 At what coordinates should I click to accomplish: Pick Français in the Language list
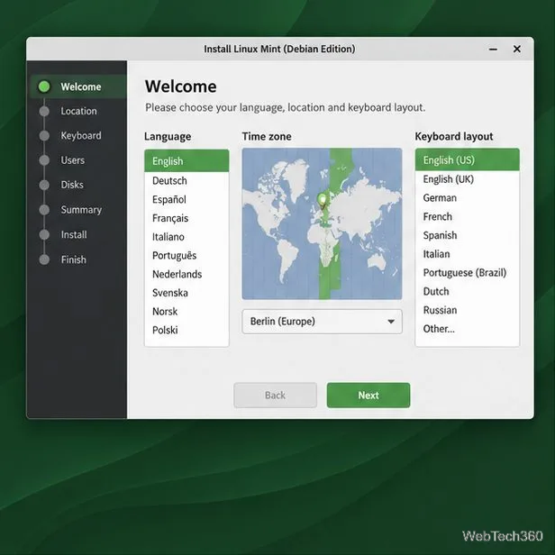click(187, 218)
